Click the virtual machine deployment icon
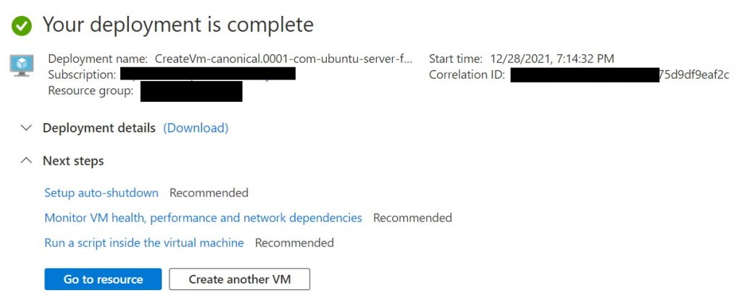This screenshot has width=742, height=306. [22, 65]
